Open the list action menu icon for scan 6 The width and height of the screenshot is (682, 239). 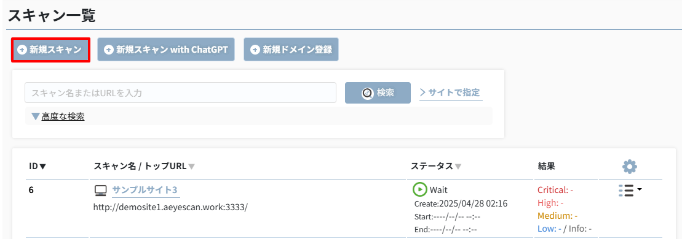coord(626,191)
